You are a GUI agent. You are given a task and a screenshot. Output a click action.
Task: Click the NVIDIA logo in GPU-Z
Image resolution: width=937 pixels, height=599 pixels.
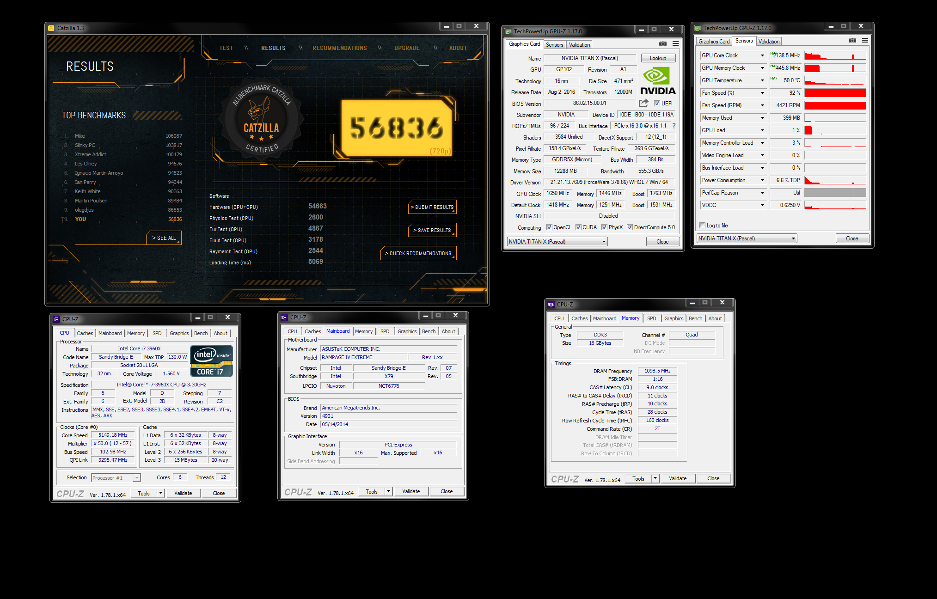coord(657,81)
